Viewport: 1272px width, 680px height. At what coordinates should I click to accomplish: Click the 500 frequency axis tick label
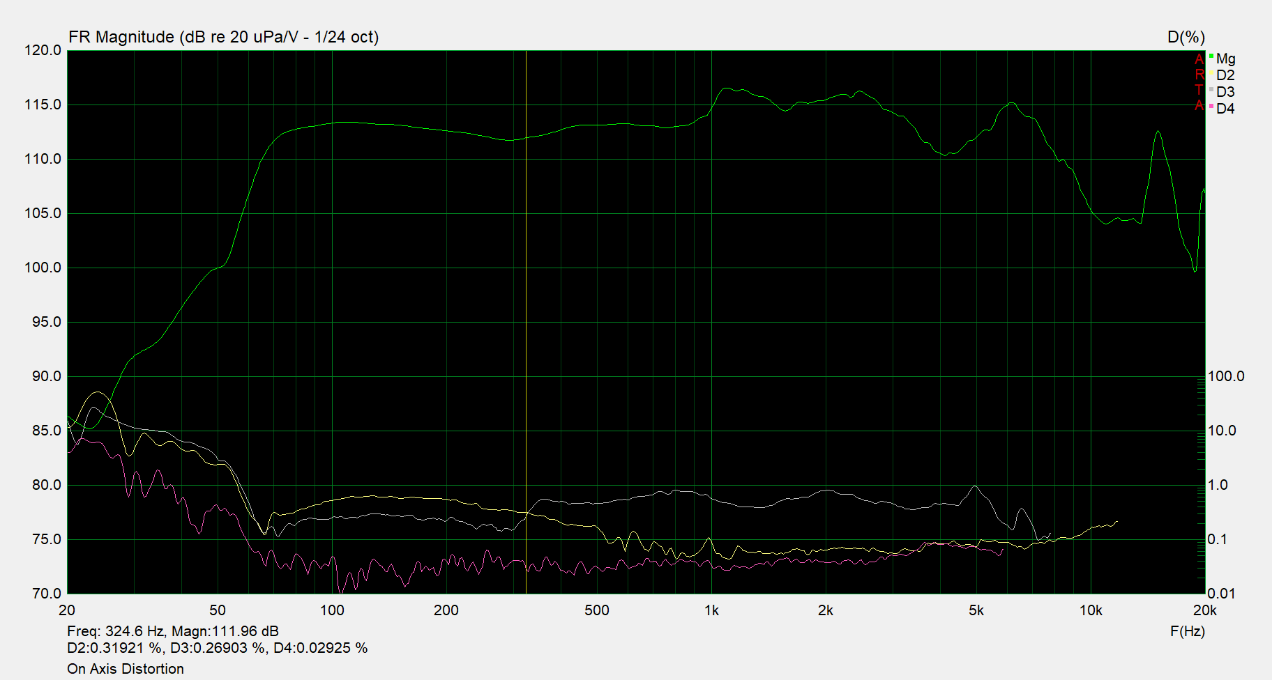point(597,610)
